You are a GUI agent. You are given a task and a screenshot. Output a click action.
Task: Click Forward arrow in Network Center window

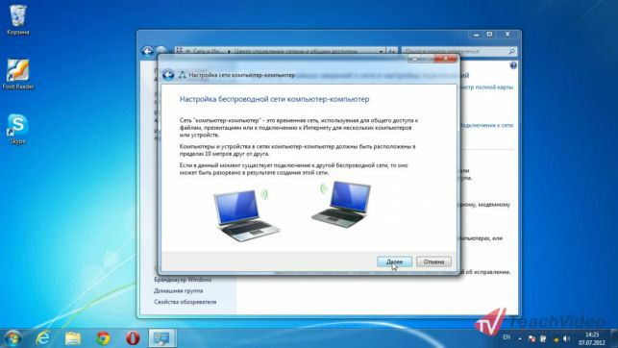coord(161,50)
